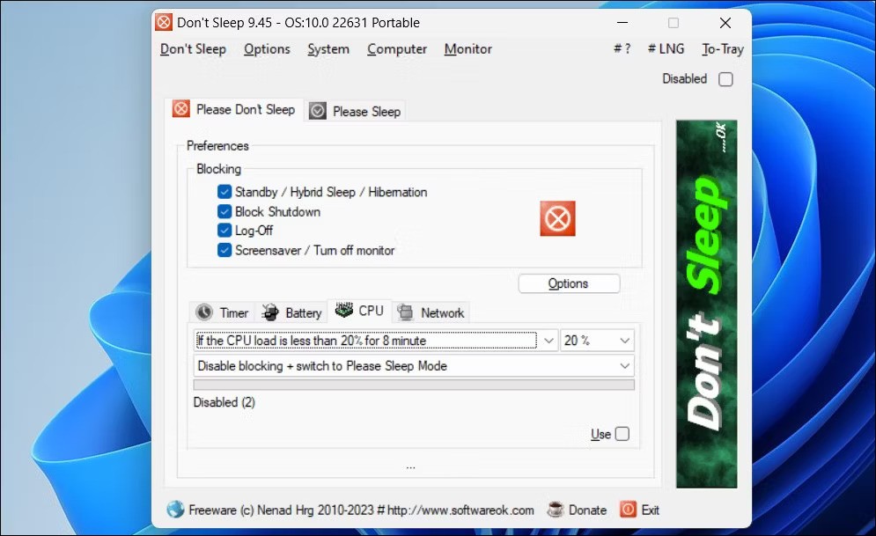876x536 pixels.
Task: Click the Don't Sleep green banner image
Action: tap(706, 304)
